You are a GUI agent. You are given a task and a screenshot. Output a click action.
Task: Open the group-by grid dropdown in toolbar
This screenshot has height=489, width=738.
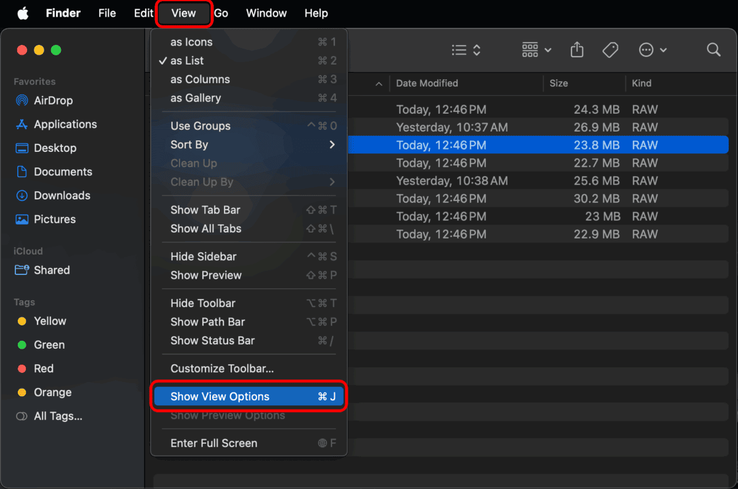(x=536, y=50)
